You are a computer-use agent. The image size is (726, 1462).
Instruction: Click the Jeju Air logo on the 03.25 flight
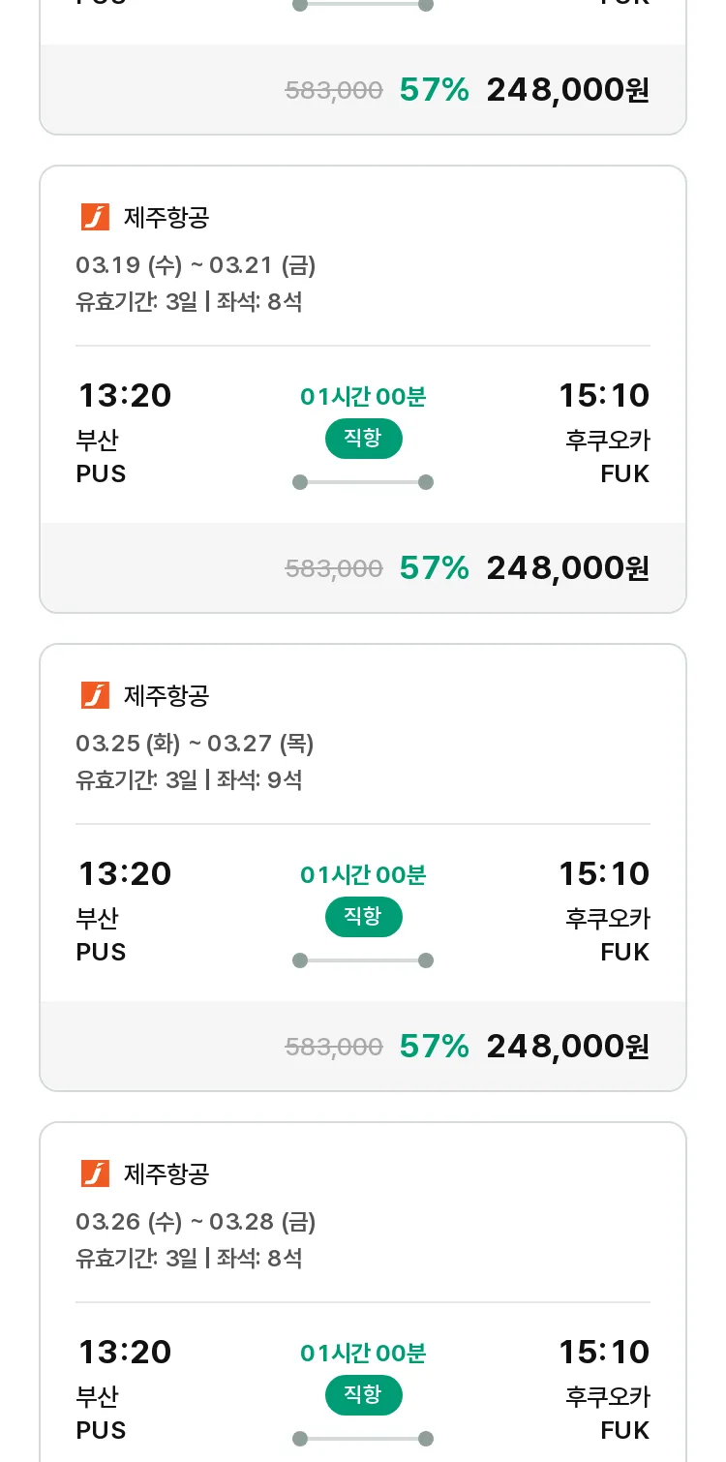95,695
